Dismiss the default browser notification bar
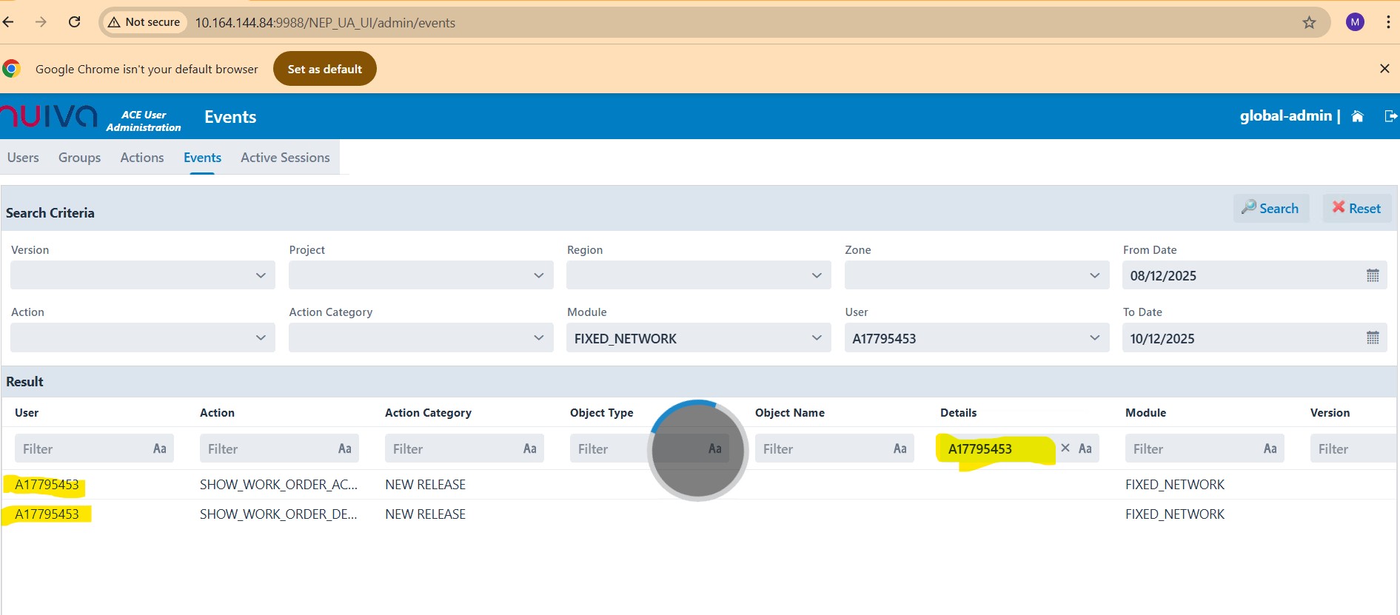 (x=1384, y=69)
